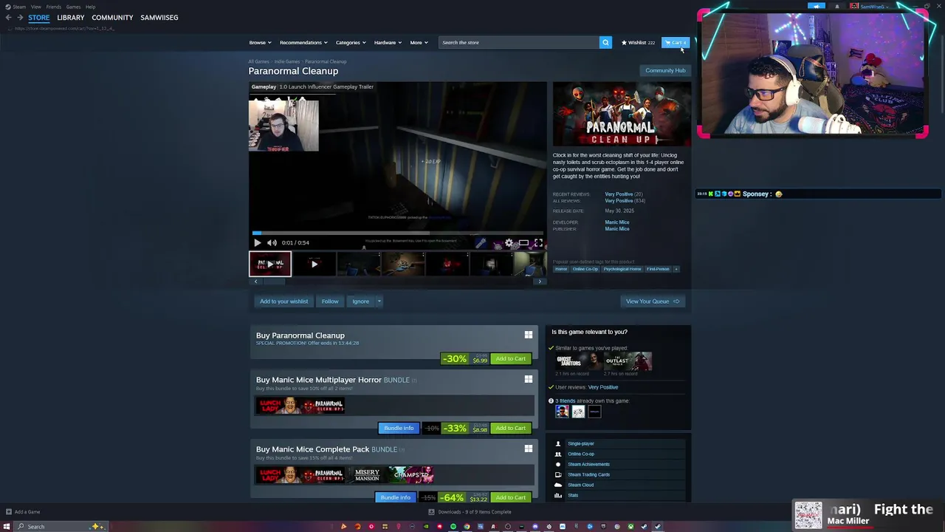Screen dimensions: 945x532
Task: Add Paranormal Cleanup to cart
Action: coord(511,359)
